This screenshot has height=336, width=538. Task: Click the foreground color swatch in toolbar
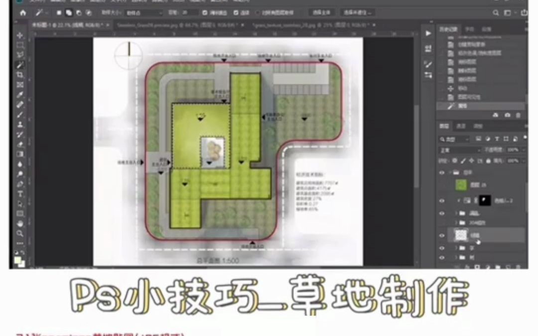(x=18, y=258)
